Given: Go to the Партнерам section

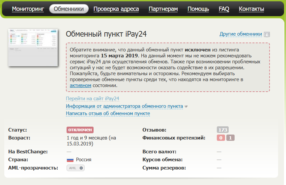Looking at the screenshot, I should pos(163,9).
